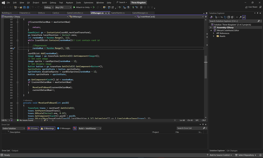Switch to the Building.cs tab
The width and height of the screenshot is (263, 158).
(7, 13)
